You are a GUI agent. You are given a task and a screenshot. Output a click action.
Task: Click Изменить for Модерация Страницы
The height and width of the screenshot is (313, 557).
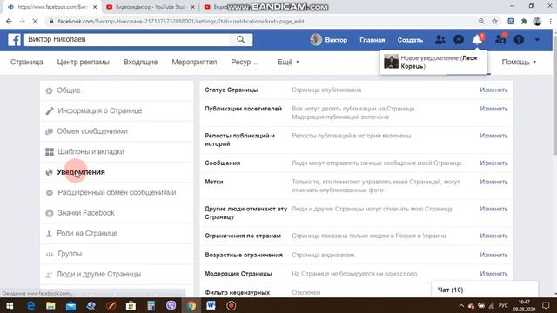pos(493,274)
